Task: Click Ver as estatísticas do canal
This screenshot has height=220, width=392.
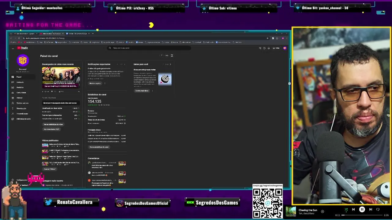Action: click(x=99, y=147)
